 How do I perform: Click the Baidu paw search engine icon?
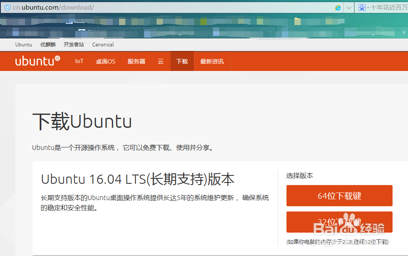point(362,8)
